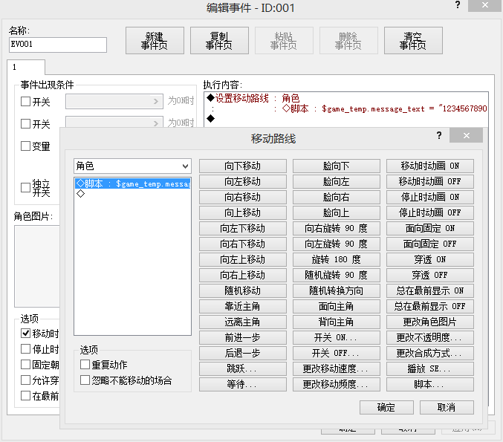Select the ◇脚本 route list entry
The image size is (503, 442).
click(x=132, y=183)
